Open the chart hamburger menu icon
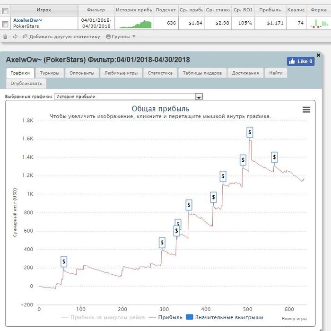The image size is (331, 331). coord(306,110)
